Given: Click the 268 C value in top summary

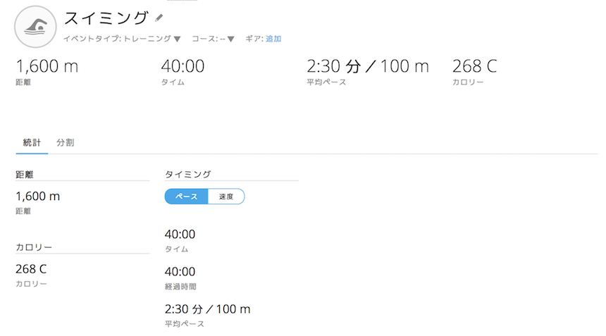Looking at the screenshot, I should pyautogui.click(x=474, y=67).
